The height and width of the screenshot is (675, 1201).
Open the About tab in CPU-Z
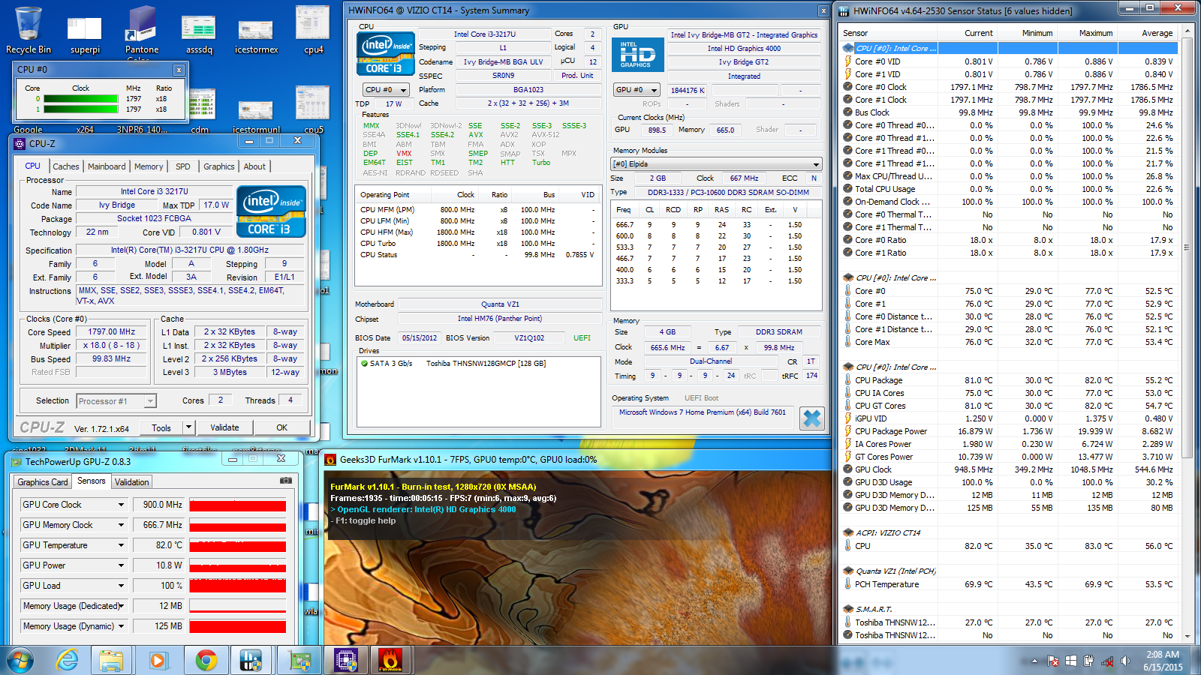[x=254, y=166]
